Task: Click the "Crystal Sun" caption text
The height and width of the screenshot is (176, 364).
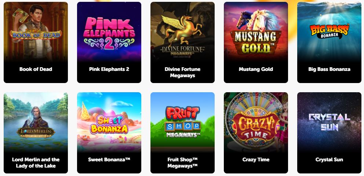Action: point(329,159)
